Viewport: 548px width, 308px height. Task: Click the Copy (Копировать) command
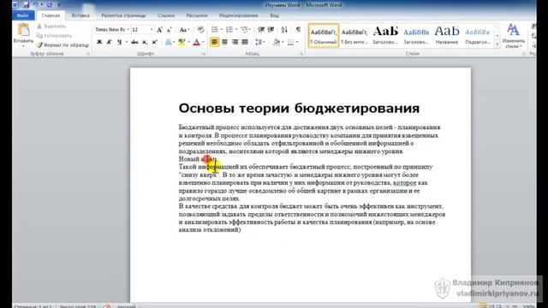(x=54, y=36)
